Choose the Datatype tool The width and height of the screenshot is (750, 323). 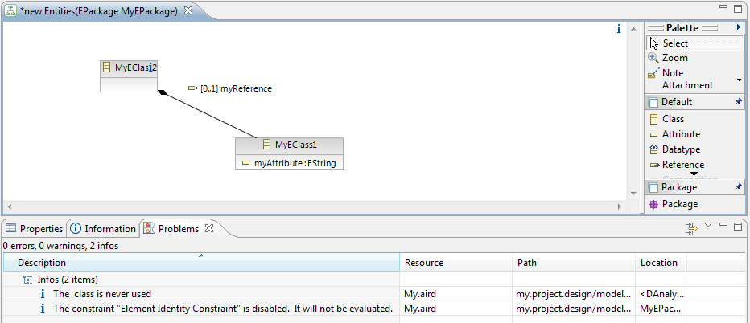[x=680, y=149]
